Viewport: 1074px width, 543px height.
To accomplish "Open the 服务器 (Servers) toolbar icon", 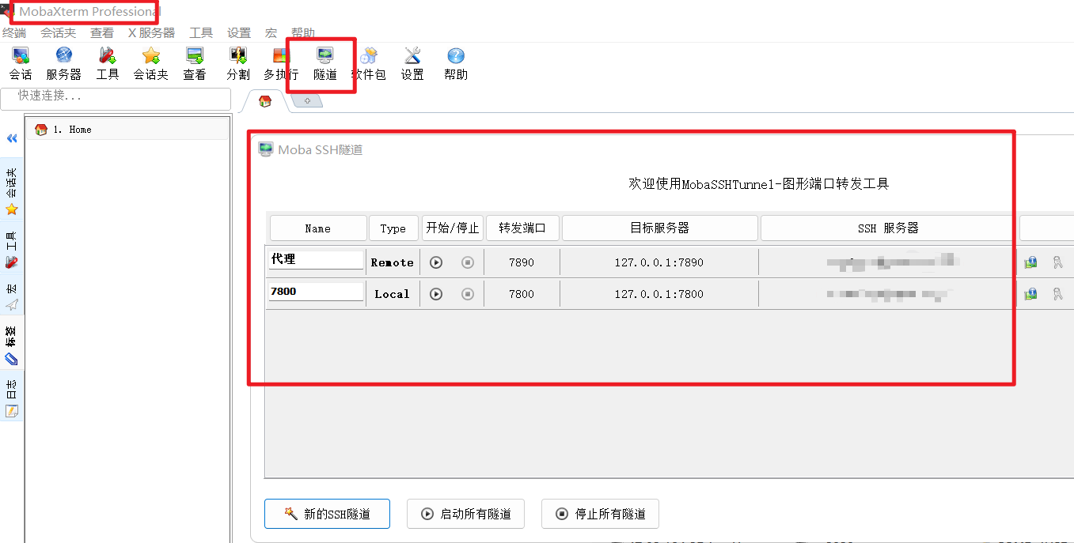I will point(63,63).
